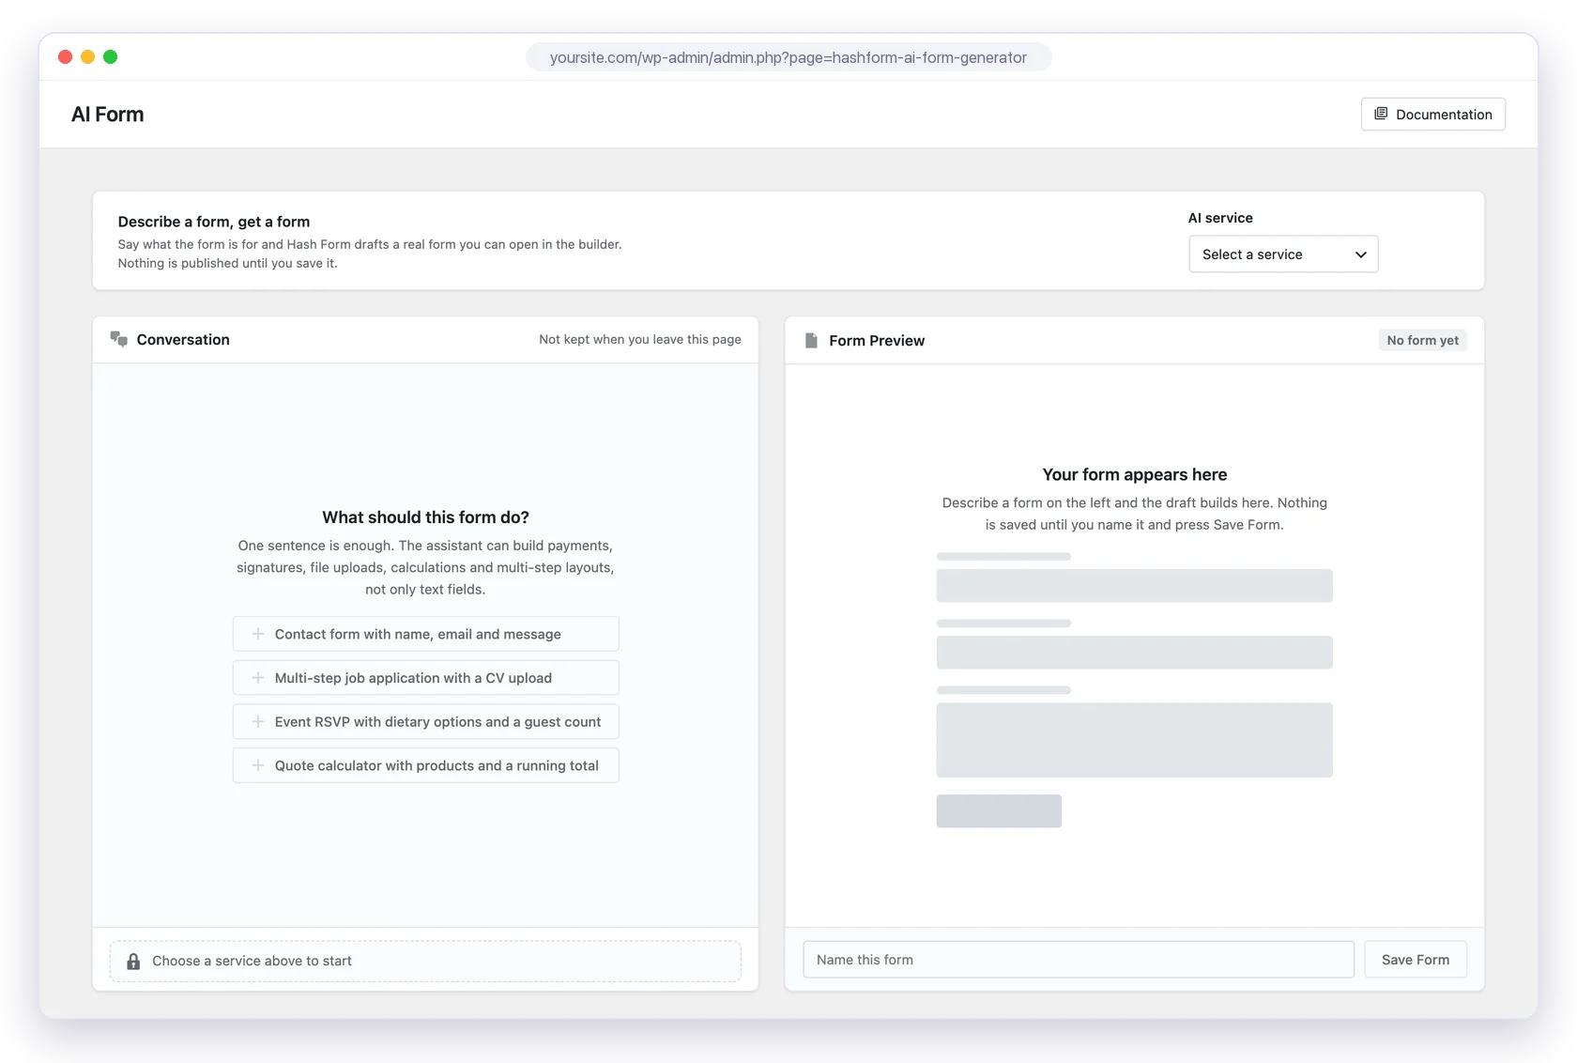The image size is (1577, 1063).
Task: Focus the Name this form field
Action: click(x=1079, y=960)
